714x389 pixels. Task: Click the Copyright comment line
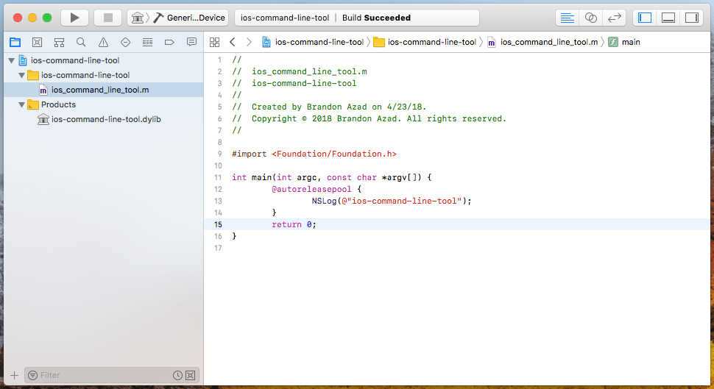tap(370, 118)
